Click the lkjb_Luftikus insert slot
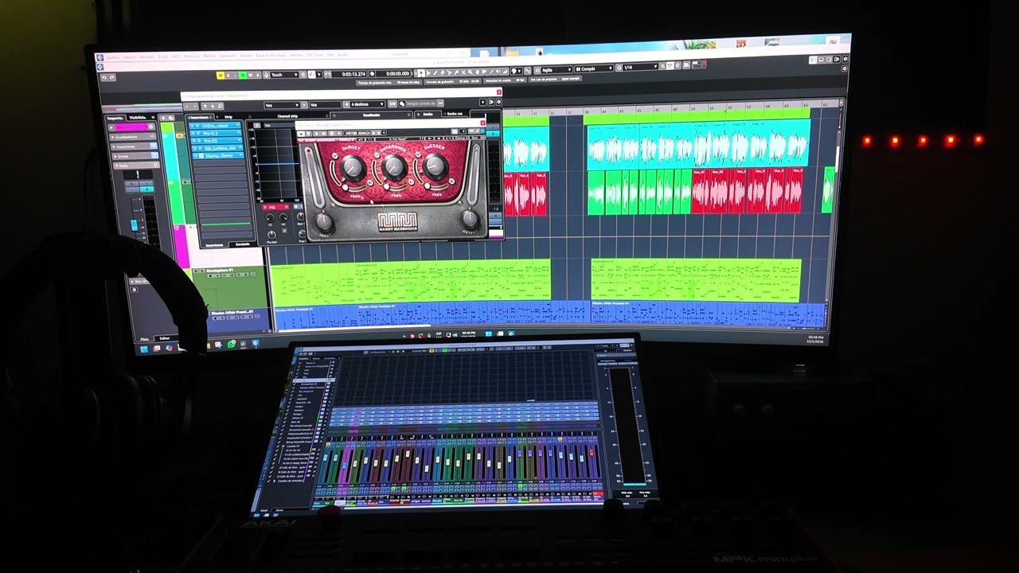The width and height of the screenshot is (1019, 573). click(x=216, y=148)
